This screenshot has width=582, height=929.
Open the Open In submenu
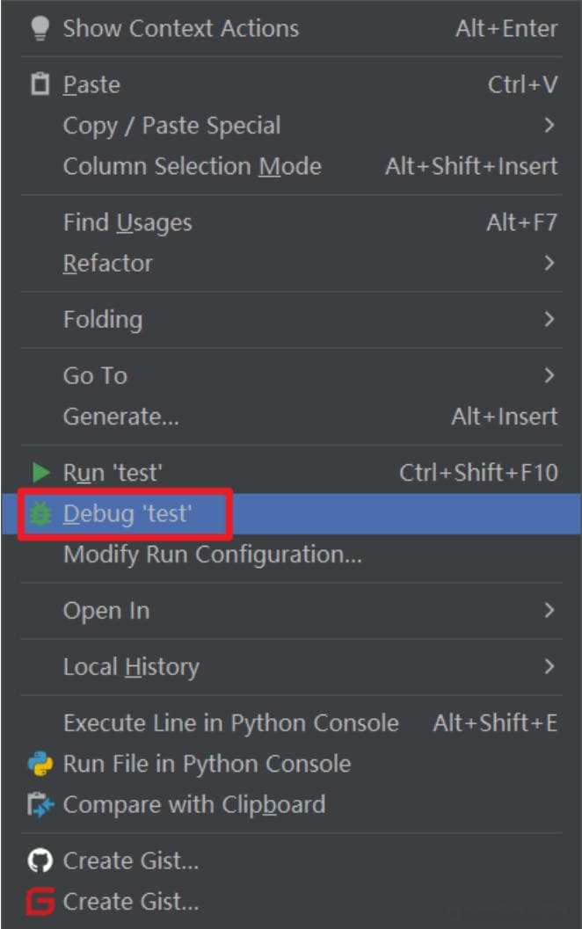(291, 610)
